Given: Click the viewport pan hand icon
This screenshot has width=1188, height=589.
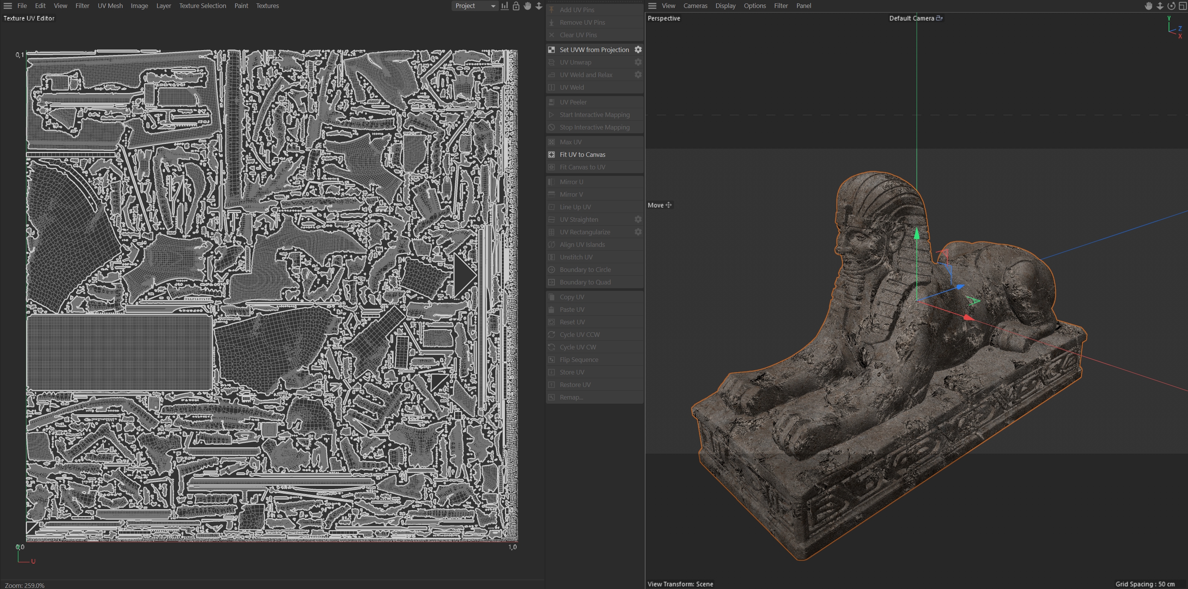Looking at the screenshot, I should tap(1148, 6).
